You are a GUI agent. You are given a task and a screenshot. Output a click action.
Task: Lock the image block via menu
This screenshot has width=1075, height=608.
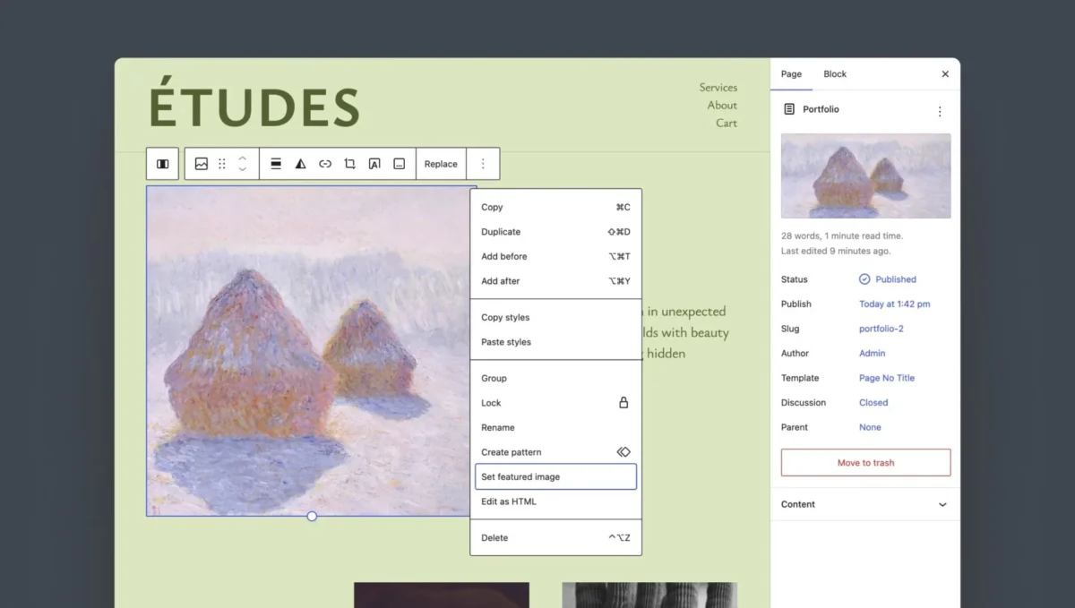tap(555, 403)
